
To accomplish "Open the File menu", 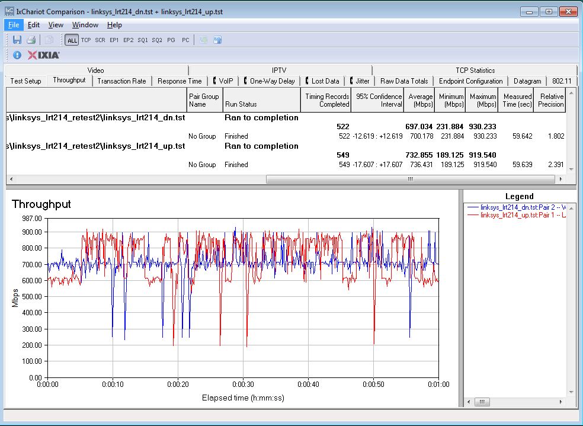I will click(x=14, y=25).
